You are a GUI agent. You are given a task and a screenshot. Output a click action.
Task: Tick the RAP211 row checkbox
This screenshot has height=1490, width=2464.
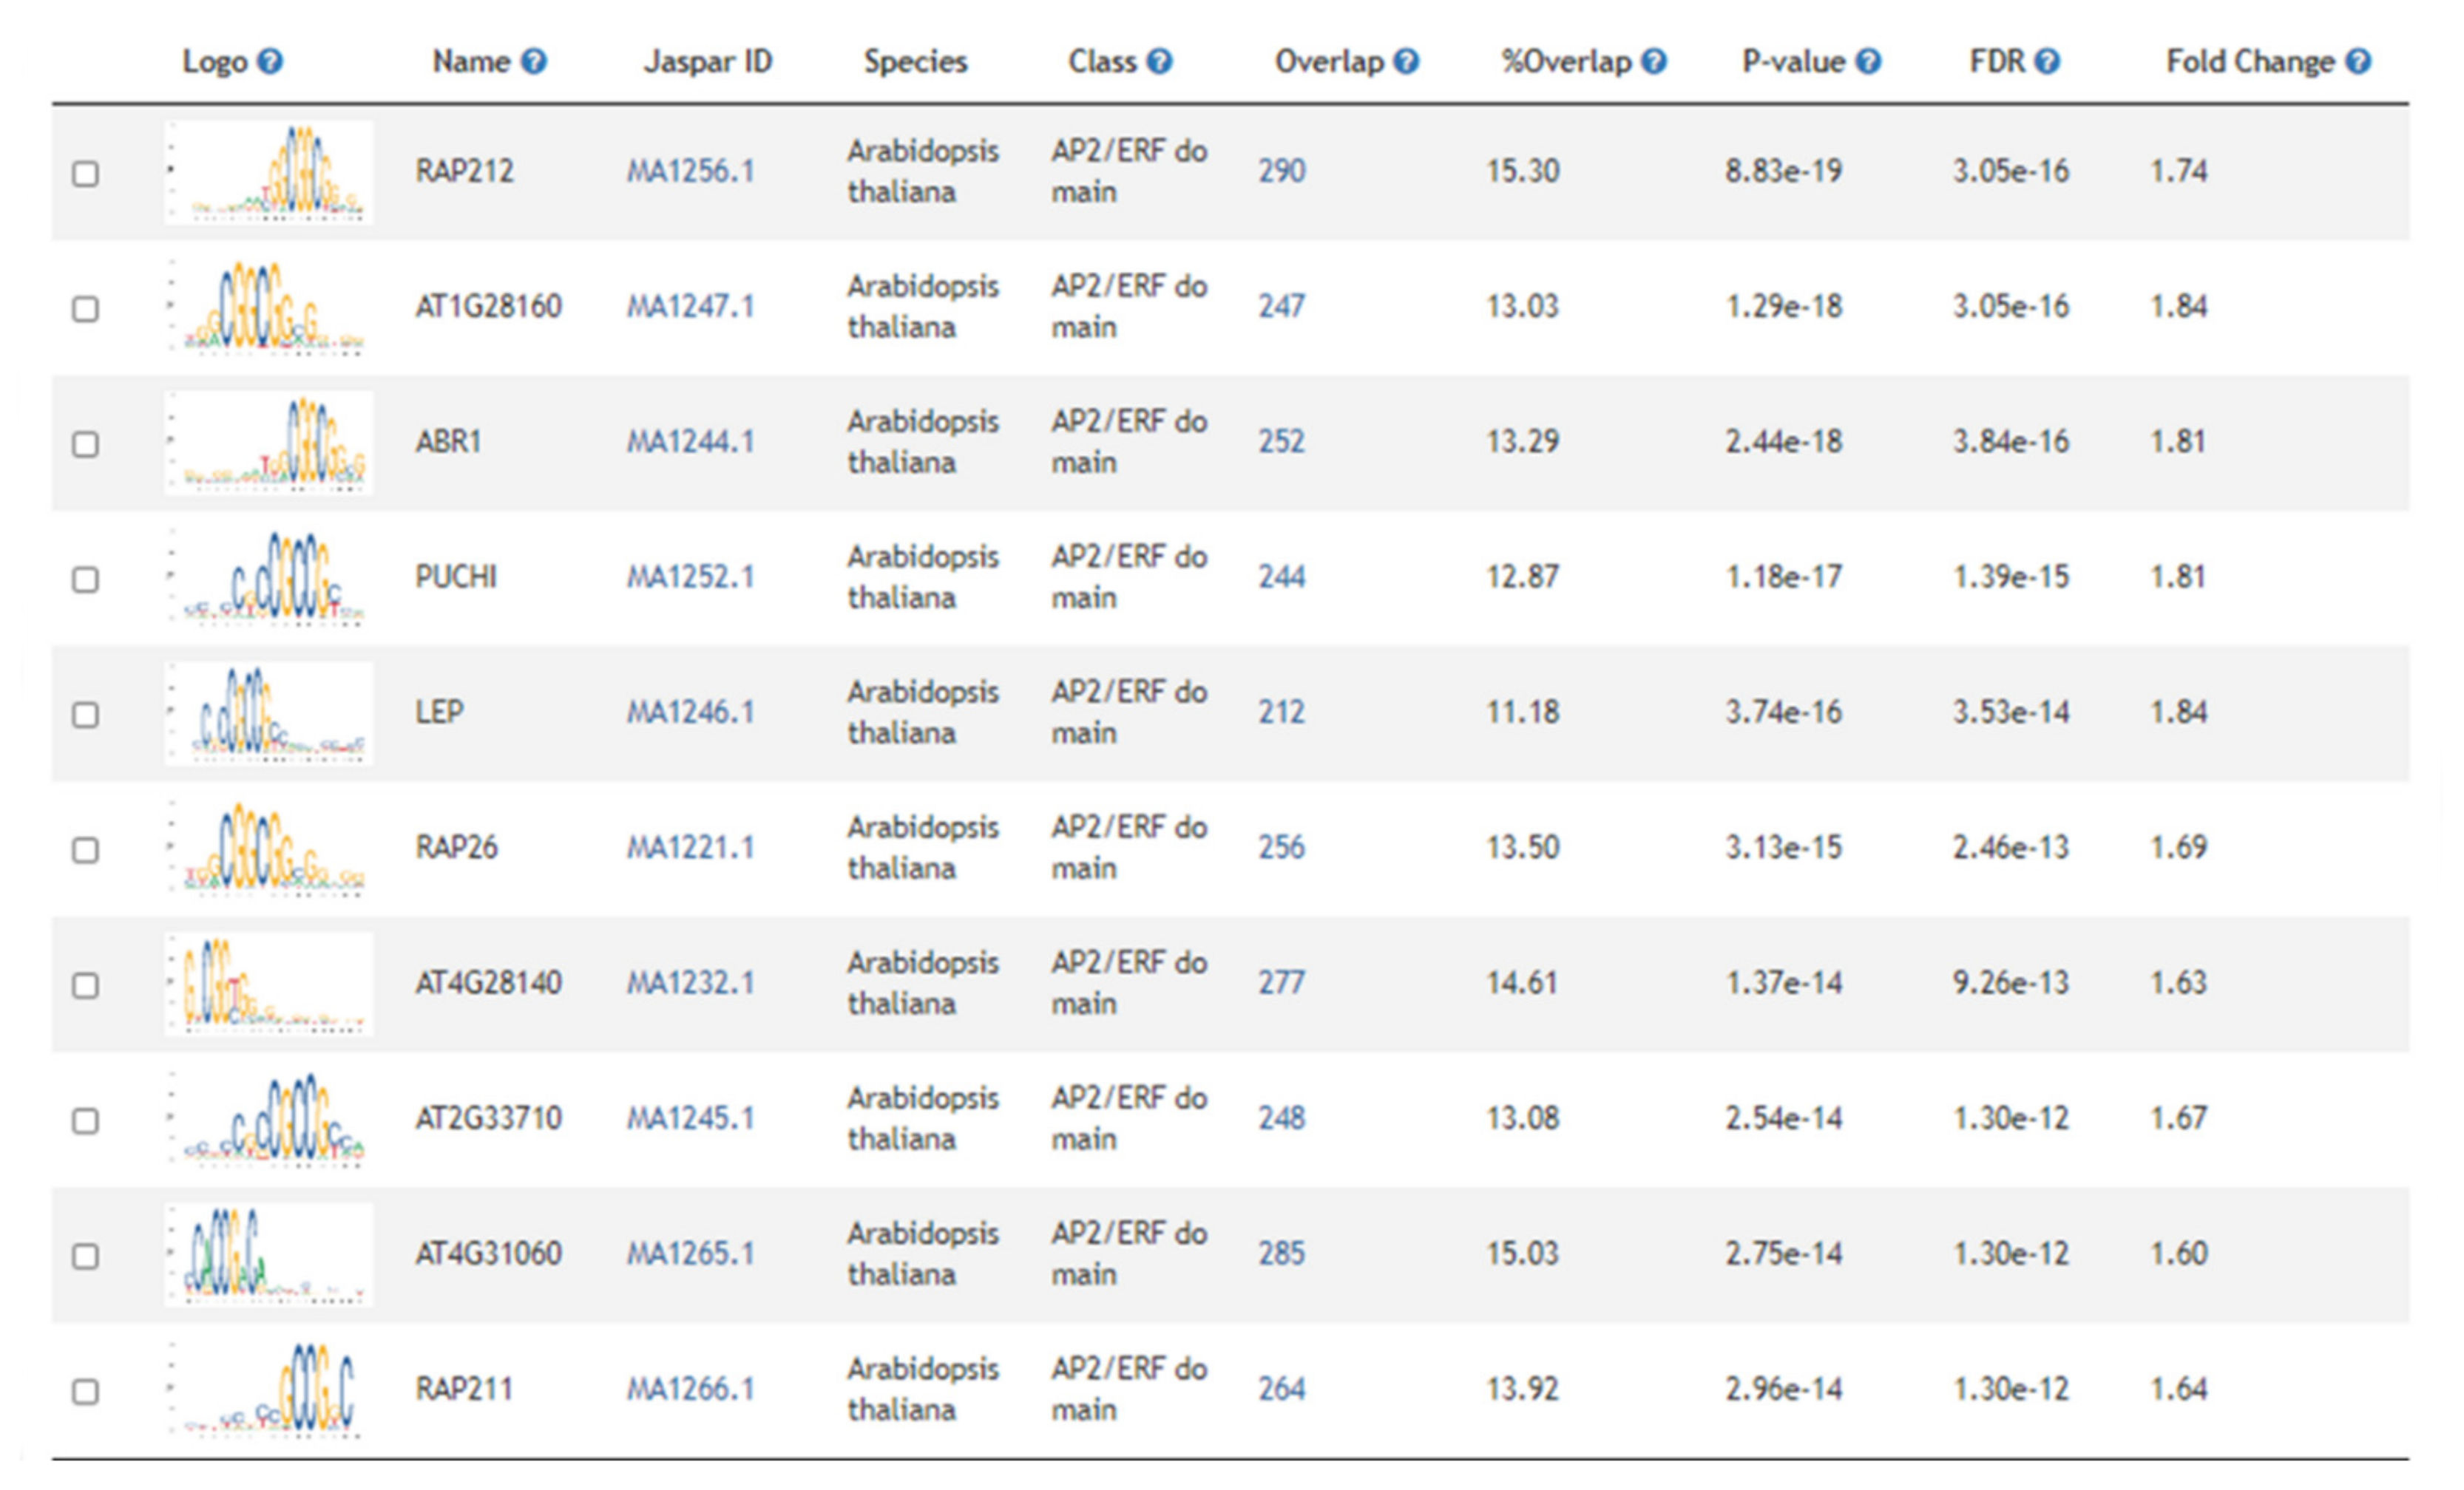[86, 1391]
